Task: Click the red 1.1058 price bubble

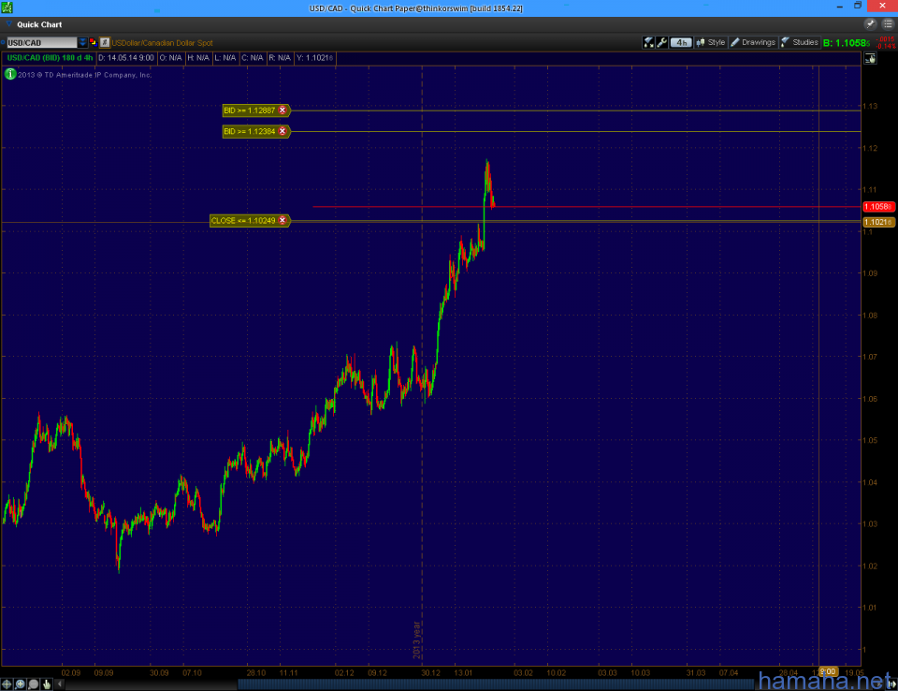Action: click(878, 206)
